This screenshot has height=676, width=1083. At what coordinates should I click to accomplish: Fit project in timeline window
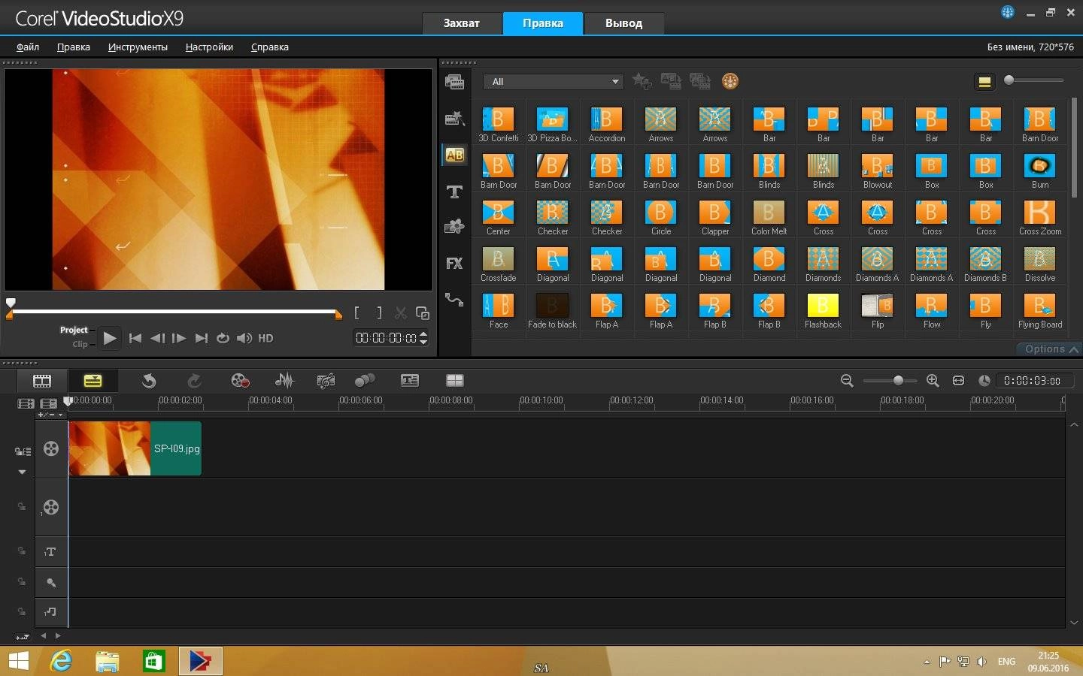958,381
